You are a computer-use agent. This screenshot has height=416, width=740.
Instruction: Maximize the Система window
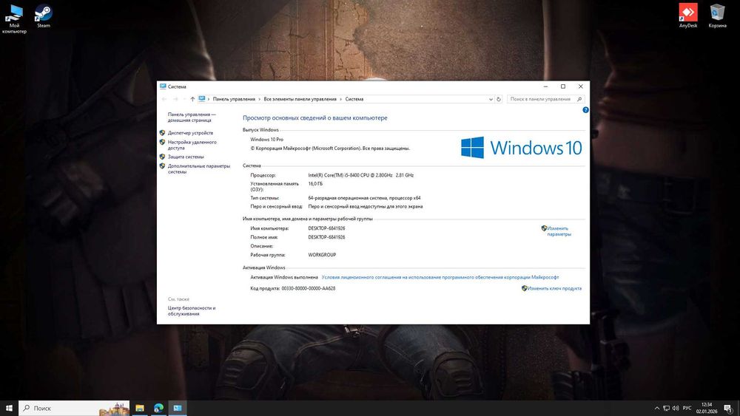click(563, 86)
